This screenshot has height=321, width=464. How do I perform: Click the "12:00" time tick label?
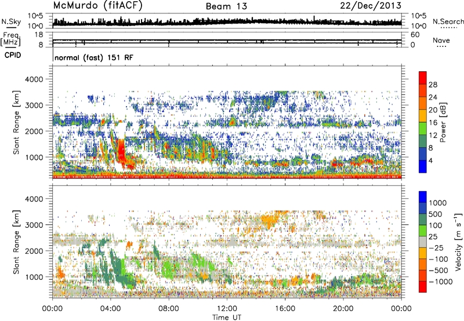click(x=227, y=309)
